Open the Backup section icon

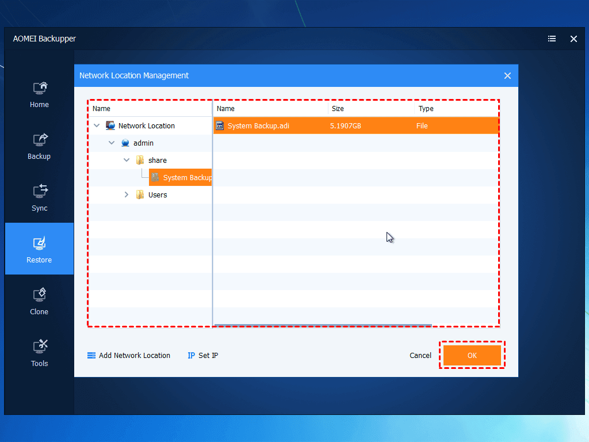pyautogui.click(x=40, y=140)
